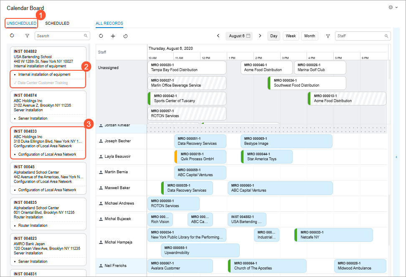Screen dimensions: 406x277
Task: Click the Staff search box
Action: point(360,36)
